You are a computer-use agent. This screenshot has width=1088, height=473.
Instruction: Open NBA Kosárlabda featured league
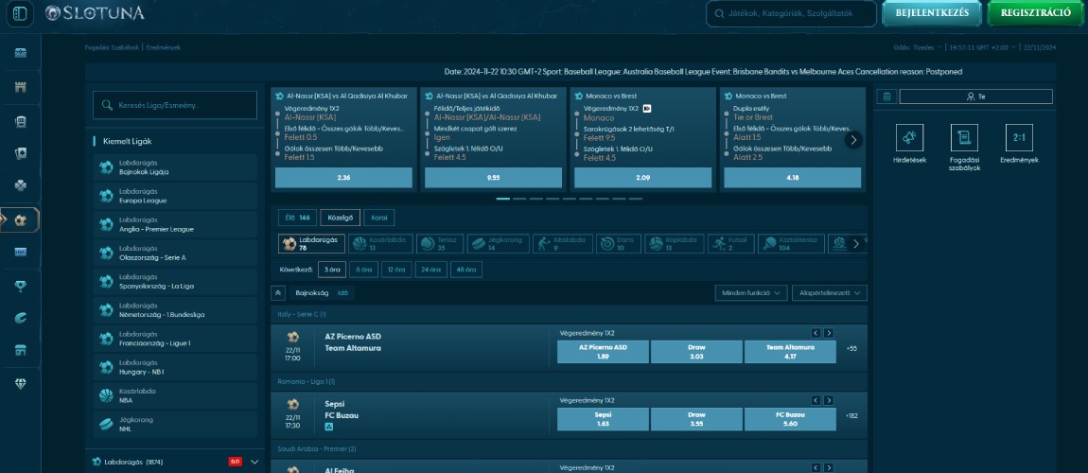(x=175, y=396)
